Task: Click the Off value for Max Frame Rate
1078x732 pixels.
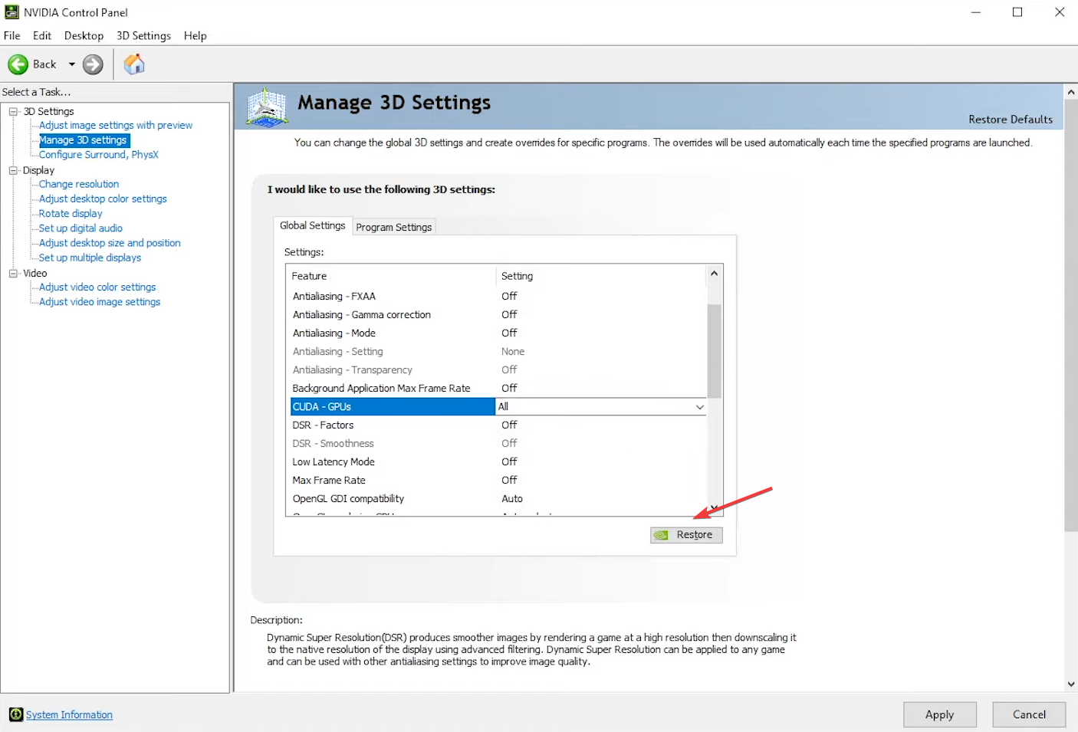Action: pos(509,481)
